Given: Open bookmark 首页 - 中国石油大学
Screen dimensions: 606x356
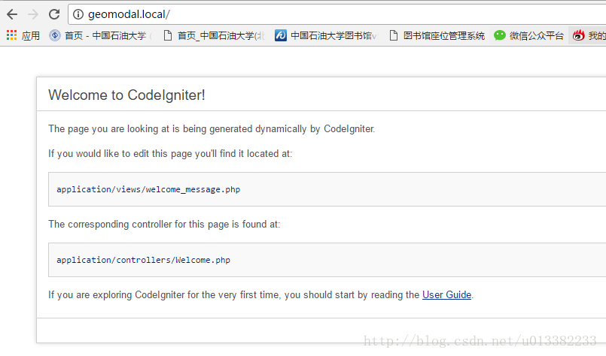Looking at the screenshot, I should [105, 36].
